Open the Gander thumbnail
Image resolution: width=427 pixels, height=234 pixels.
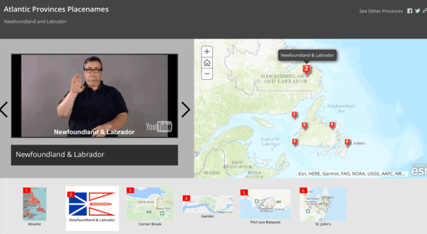click(x=207, y=206)
